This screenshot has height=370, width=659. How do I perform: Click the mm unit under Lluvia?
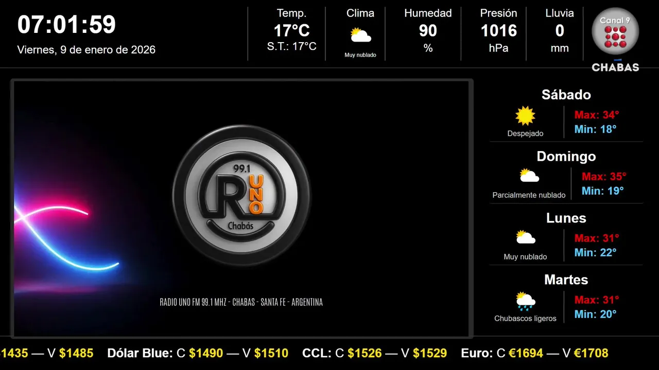[560, 49]
